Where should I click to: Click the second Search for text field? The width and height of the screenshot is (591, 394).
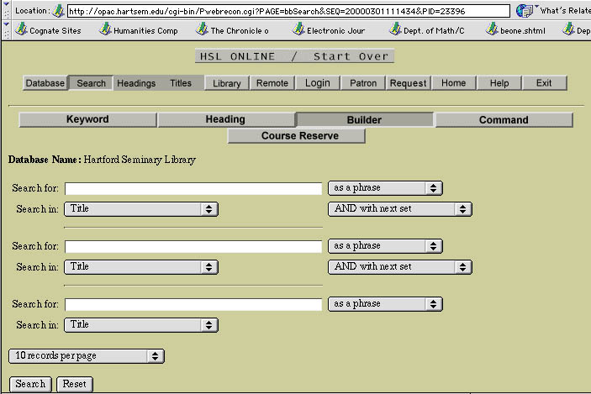193,246
